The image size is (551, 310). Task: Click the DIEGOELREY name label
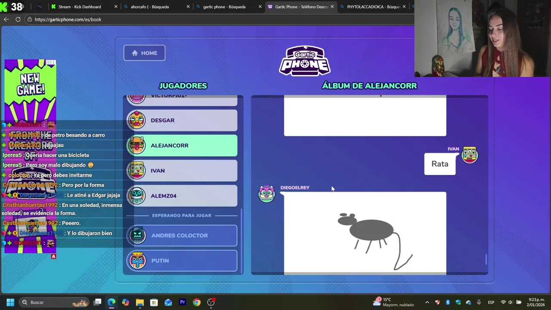coord(295,188)
